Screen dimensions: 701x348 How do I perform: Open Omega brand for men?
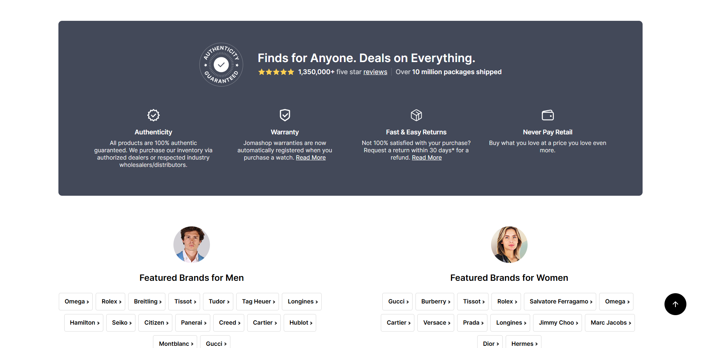[76, 302]
